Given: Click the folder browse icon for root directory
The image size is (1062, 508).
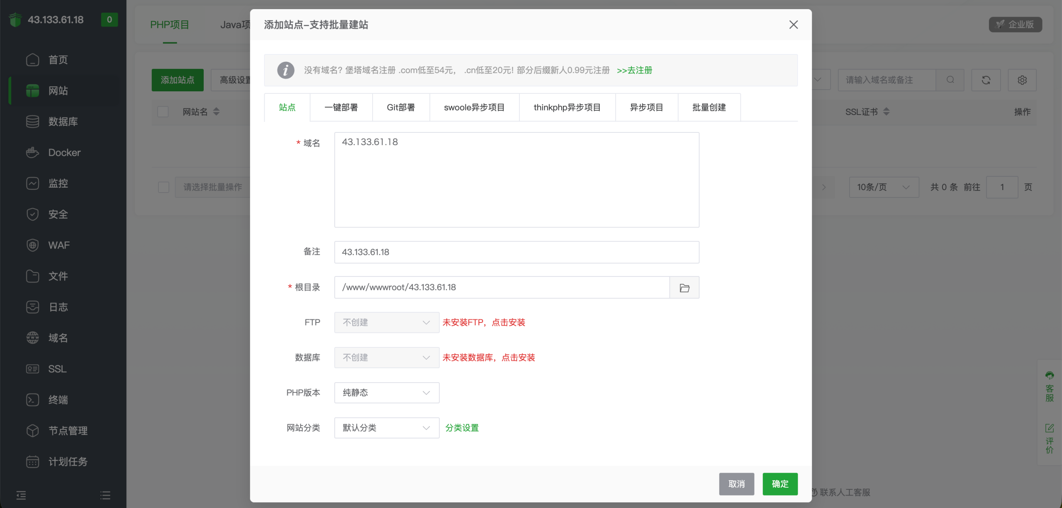Looking at the screenshot, I should [684, 288].
